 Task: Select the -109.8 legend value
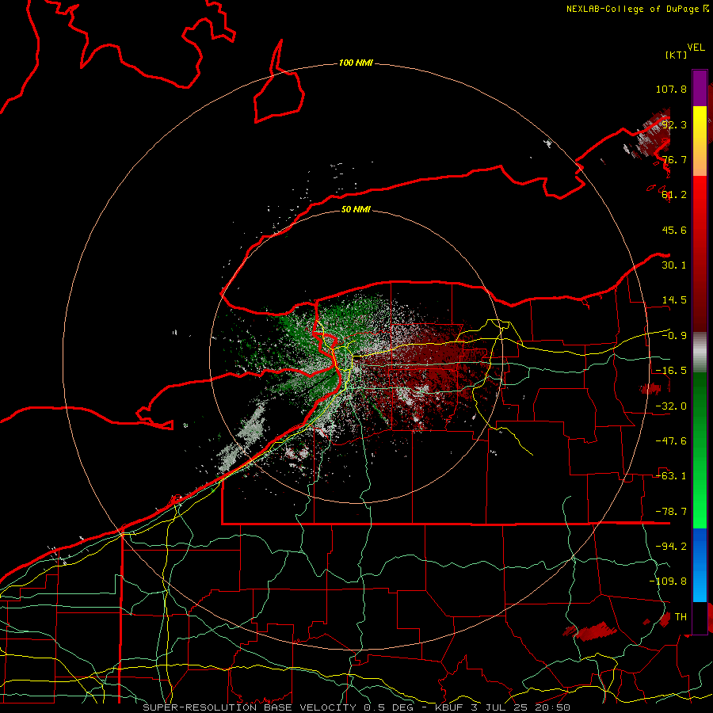[x=668, y=581]
